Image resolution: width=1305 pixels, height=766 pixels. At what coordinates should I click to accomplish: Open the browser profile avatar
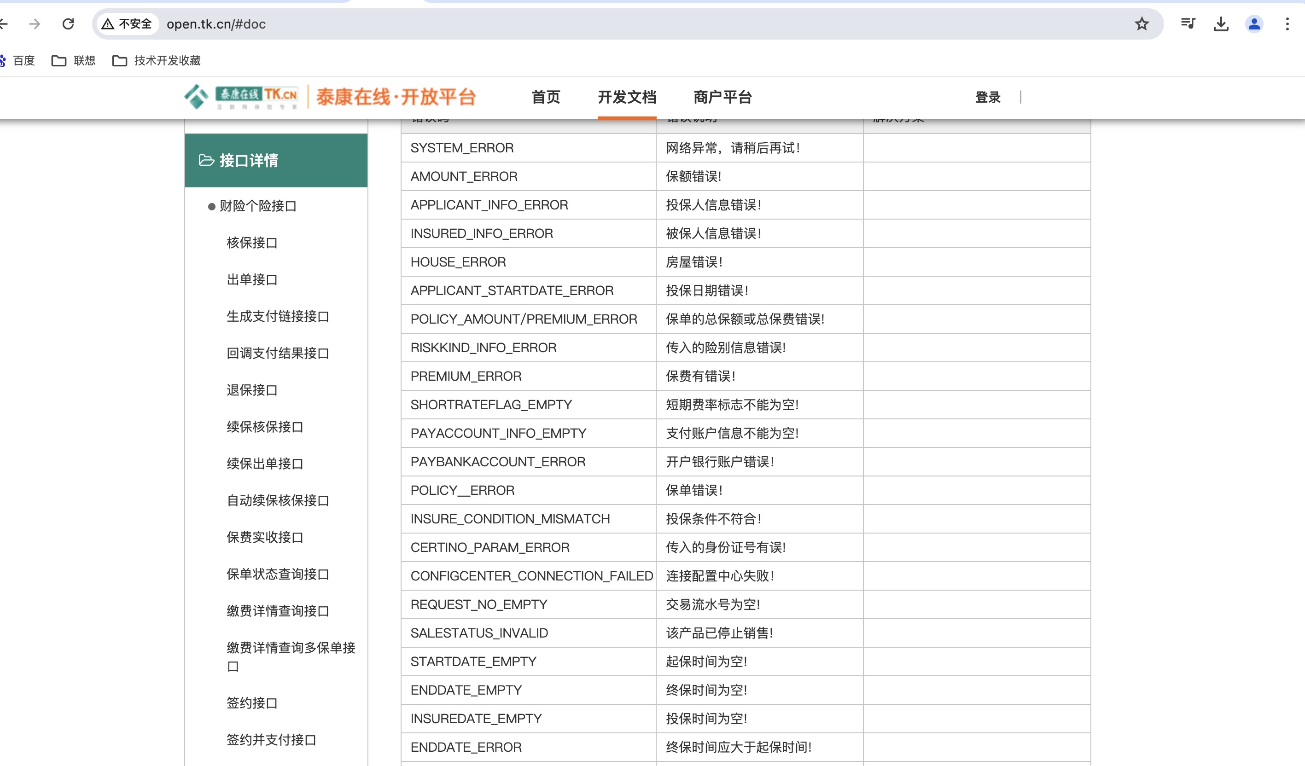coord(1254,24)
